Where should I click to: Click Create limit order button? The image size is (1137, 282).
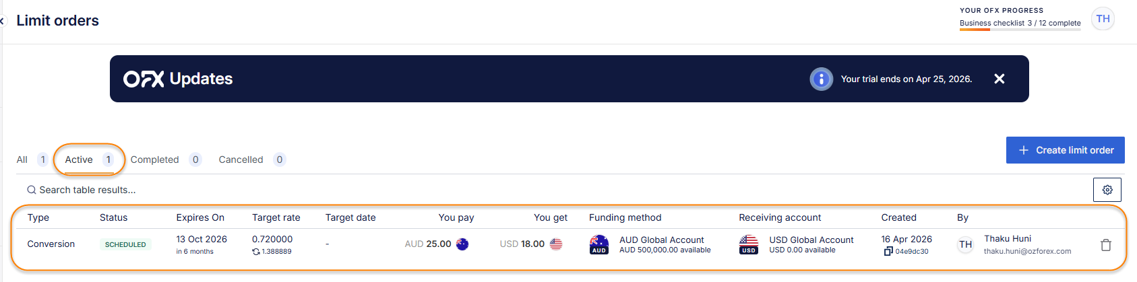click(x=1065, y=150)
